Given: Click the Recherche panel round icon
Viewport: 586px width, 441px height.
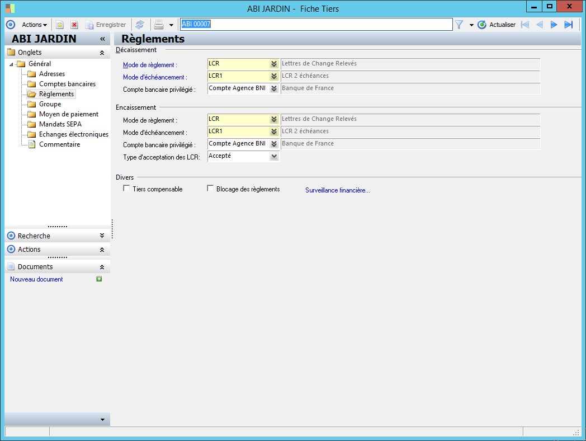Looking at the screenshot, I should 11,236.
